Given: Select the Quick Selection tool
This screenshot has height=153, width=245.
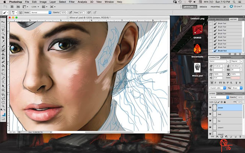Looking at the screenshot, I should pyautogui.click(x=3, y=34).
